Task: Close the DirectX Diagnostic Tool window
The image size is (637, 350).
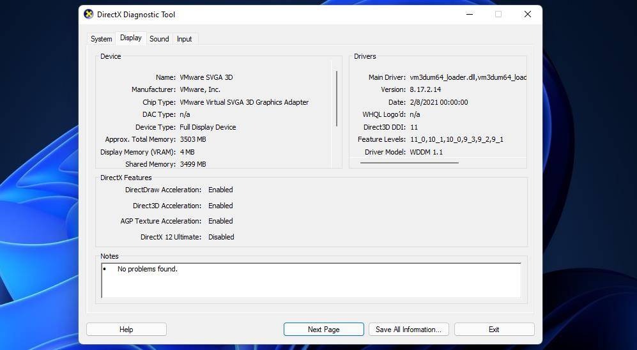Action: pos(527,14)
